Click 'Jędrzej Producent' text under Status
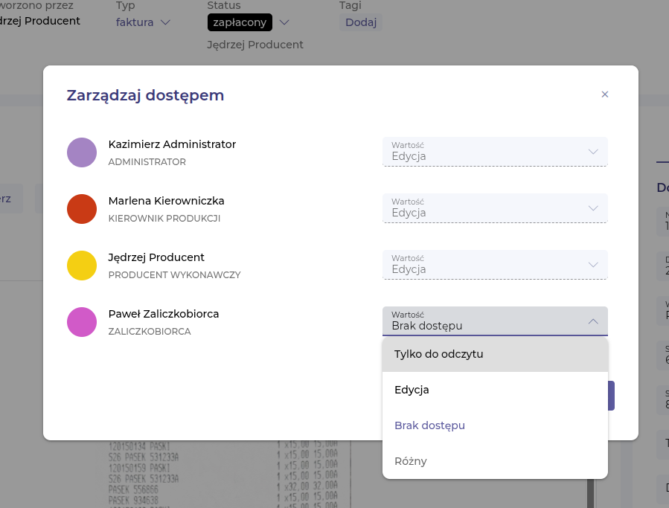669x508 pixels. pos(255,45)
